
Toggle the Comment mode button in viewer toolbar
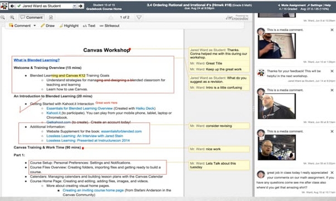click(32, 17)
